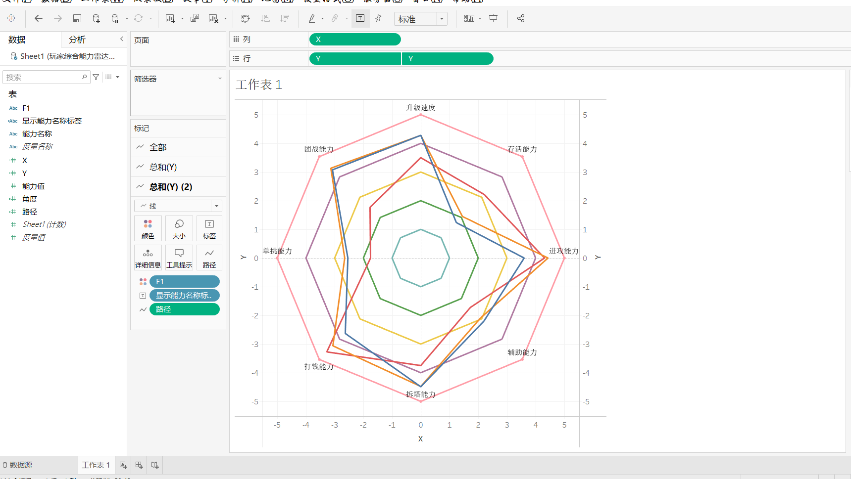
Task: Click the pause auto updates icon
Action: tap(115, 18)
